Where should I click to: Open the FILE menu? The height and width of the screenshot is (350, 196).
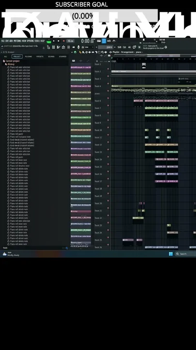click(3, 41)
